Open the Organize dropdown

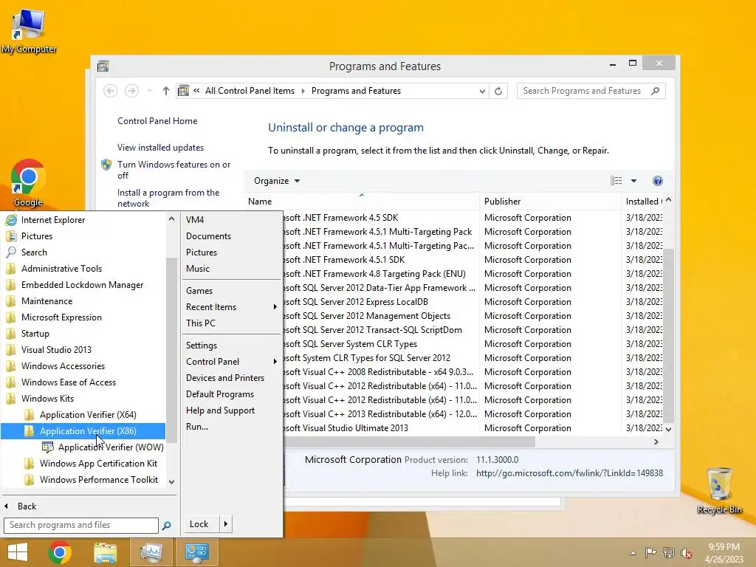point(277,181)
